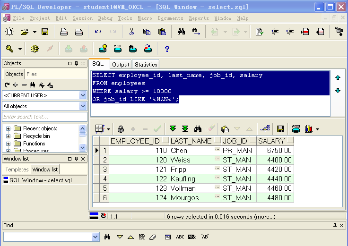
Task: Fetch last page with double green arrow
Action: click(185, 129)
